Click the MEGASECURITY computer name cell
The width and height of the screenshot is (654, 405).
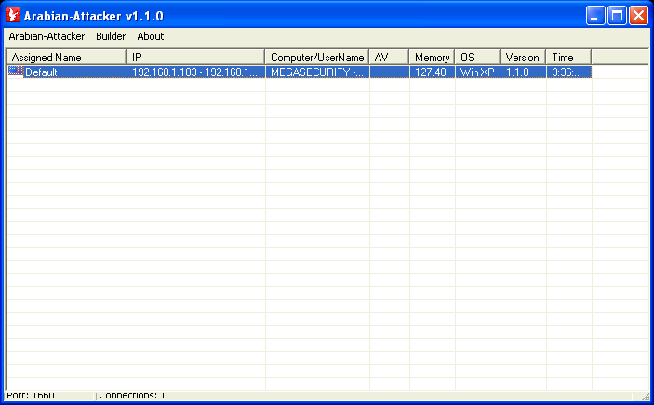[317, 72]
